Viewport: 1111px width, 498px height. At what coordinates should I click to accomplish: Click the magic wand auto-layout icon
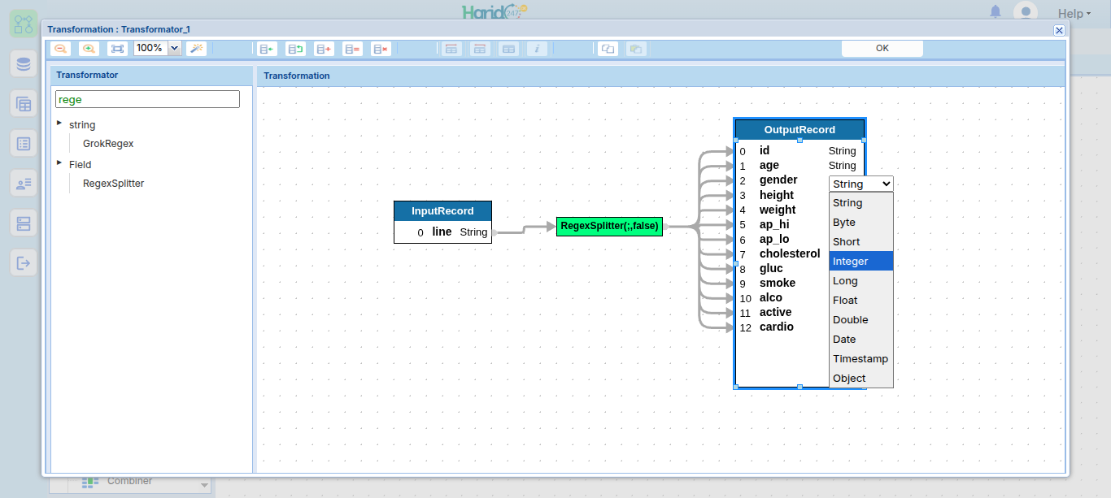pyautogui.click(x=197, y=49)
